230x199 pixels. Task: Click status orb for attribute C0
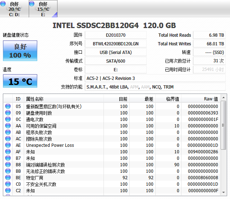tap(8, 184)
